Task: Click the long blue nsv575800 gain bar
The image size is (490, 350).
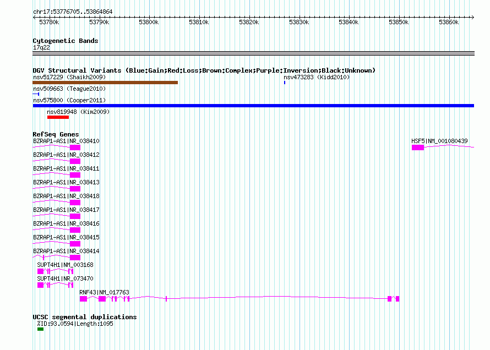Action: click(253, 106)
